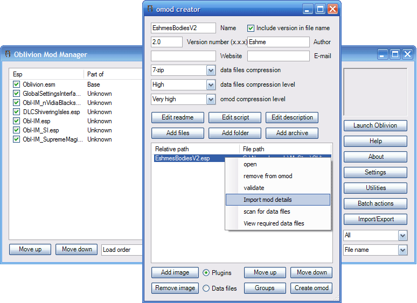Click the Groups button
Image resolution: width=417 pixels, height=303 pixels.
click(x=265, y=288)
